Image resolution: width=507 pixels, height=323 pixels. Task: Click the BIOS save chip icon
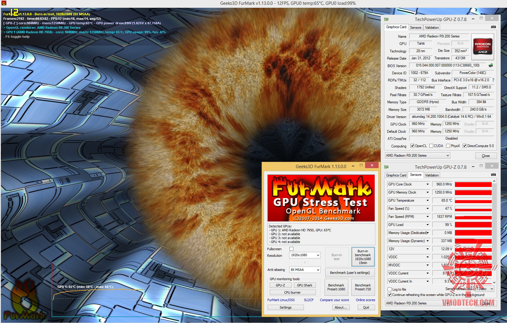click(491, 65)
